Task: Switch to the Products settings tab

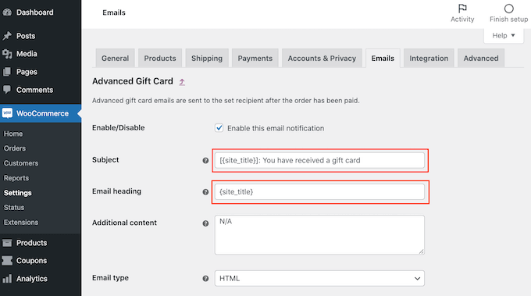Action: pyautogui.click(x=160, y=59)
